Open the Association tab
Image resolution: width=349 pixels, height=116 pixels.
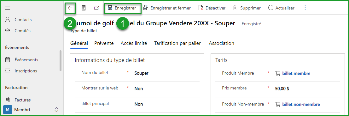click(221, 43)
